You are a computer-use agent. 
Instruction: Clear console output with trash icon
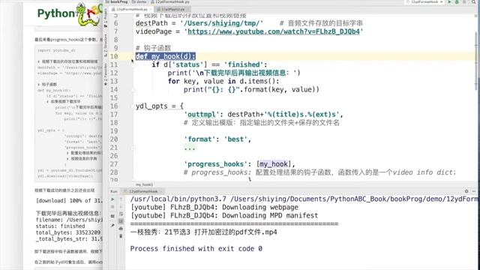[121, 236]
